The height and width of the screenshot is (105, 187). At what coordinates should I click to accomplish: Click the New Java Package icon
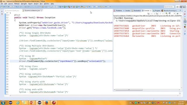tap(74, 7)
